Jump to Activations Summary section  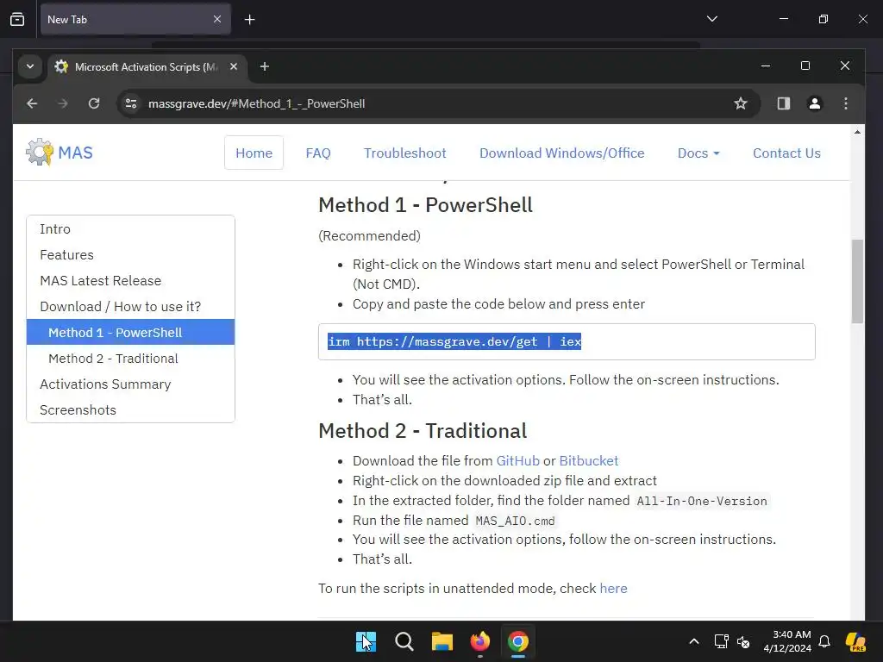point(131,384)
